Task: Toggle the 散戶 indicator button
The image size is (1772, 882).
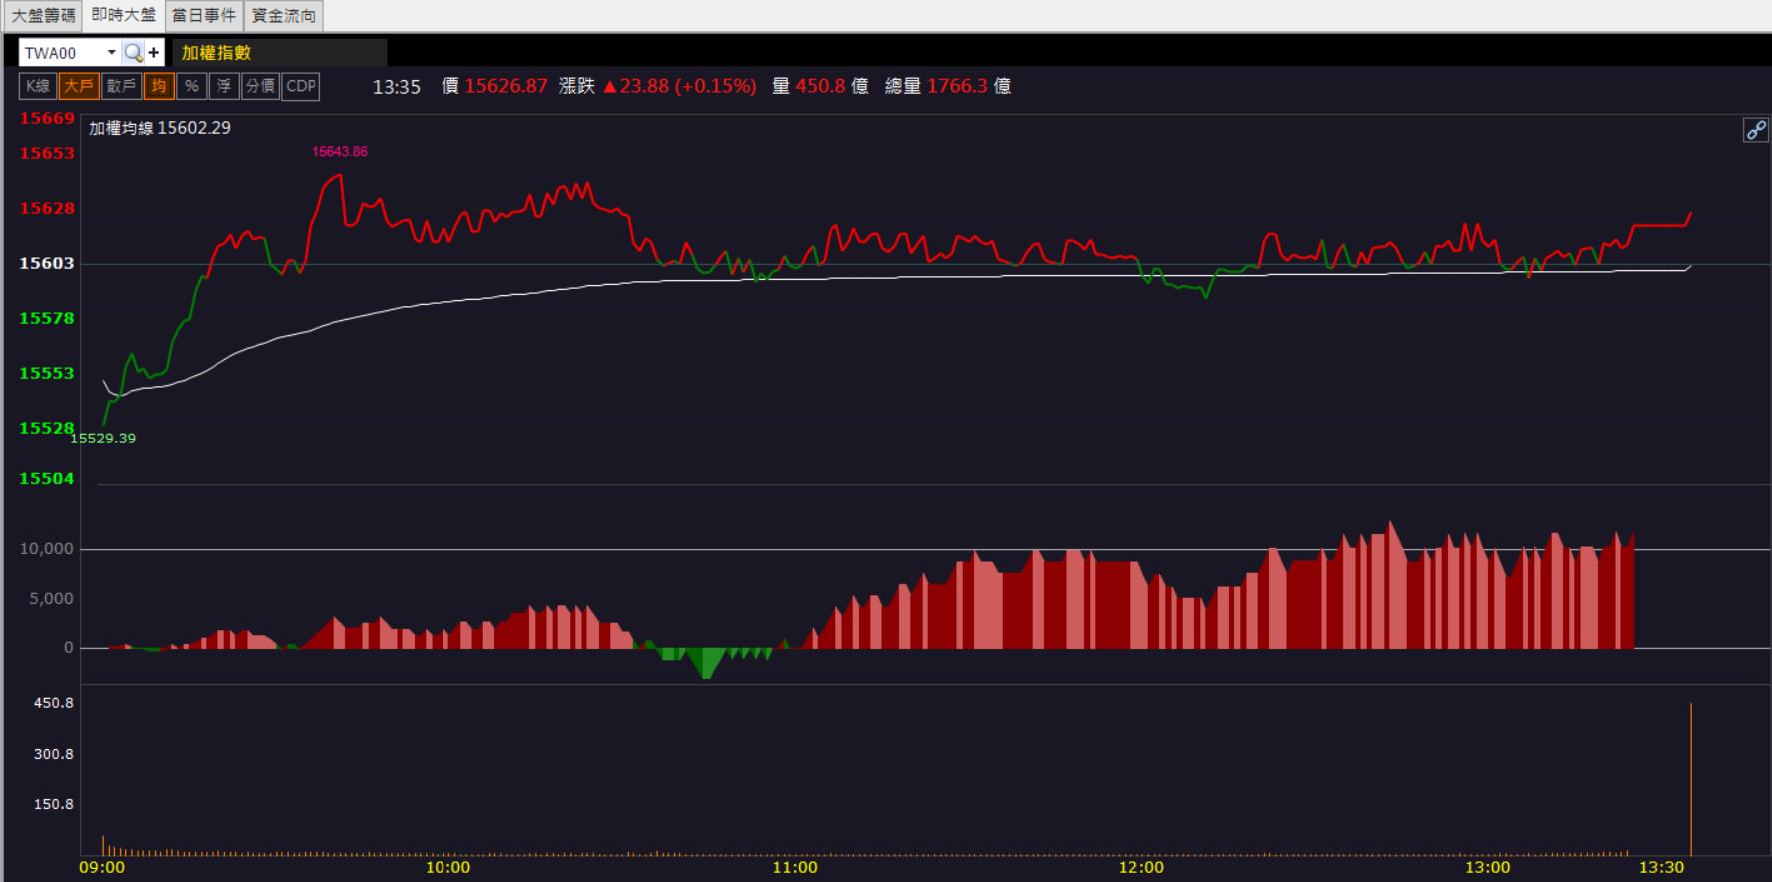Action: tap(121, 86)
